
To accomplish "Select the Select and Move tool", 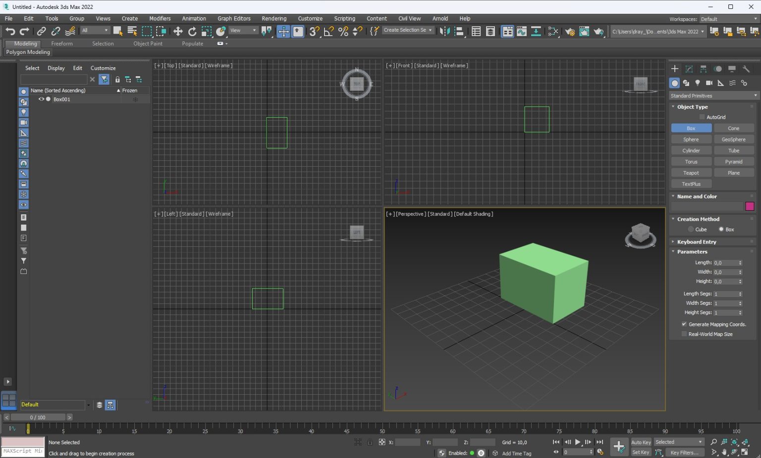I will click(177, 31).
